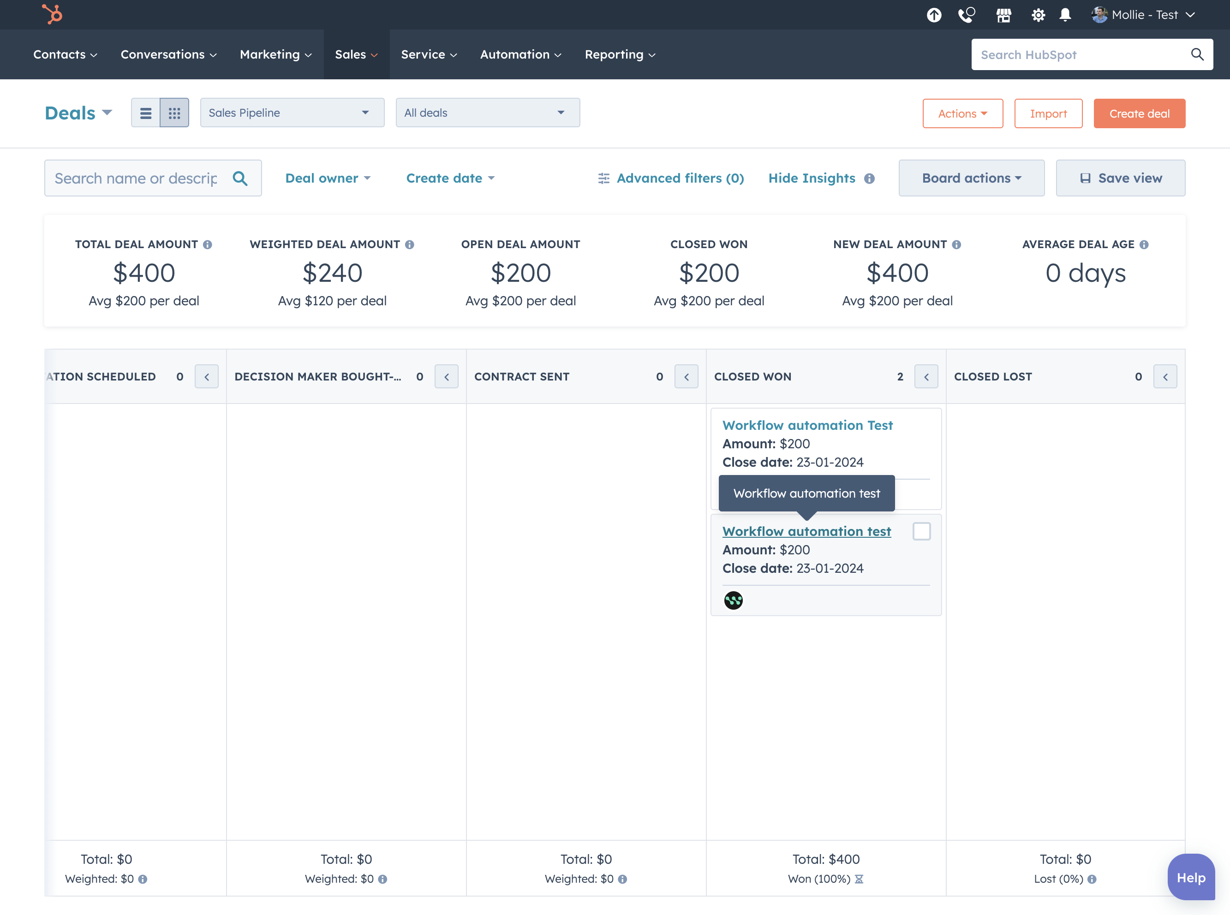Image resolution: width=1230 pixels, height=915 pixels.
Task: Click the HubSpot search magnifier icon
Action: click(1197, 54)
